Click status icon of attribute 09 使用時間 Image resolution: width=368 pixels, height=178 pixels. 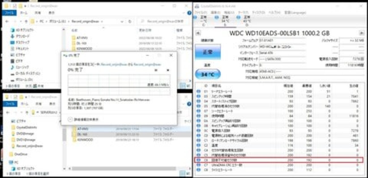tap(198, 116)
